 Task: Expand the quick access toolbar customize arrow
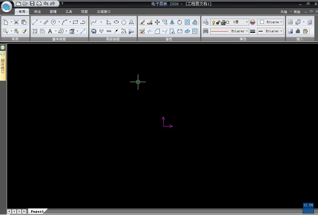62,3
